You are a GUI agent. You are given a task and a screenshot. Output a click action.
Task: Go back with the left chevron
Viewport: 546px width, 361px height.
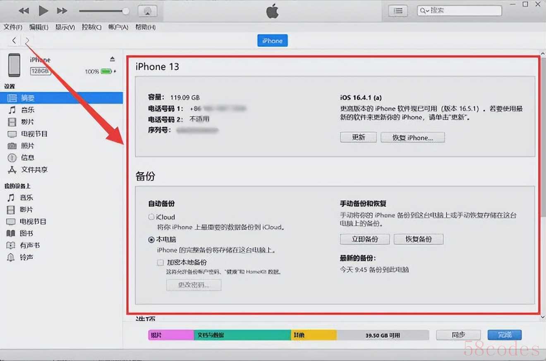[14, 40]
